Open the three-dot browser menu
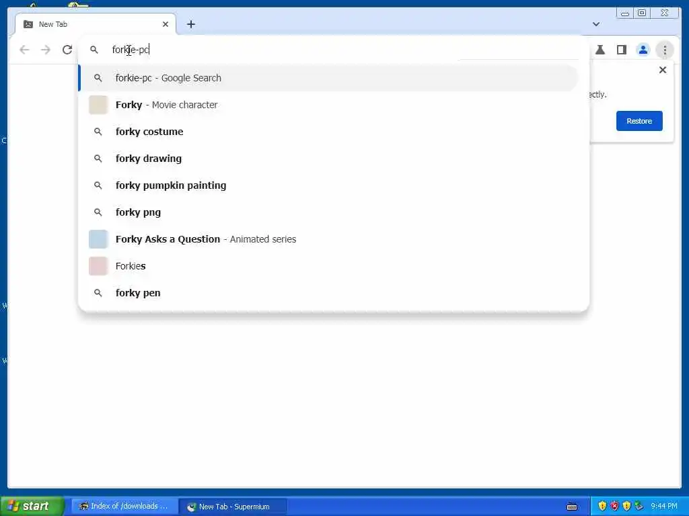Screen dimensions: 689x516 click(665, 50)
